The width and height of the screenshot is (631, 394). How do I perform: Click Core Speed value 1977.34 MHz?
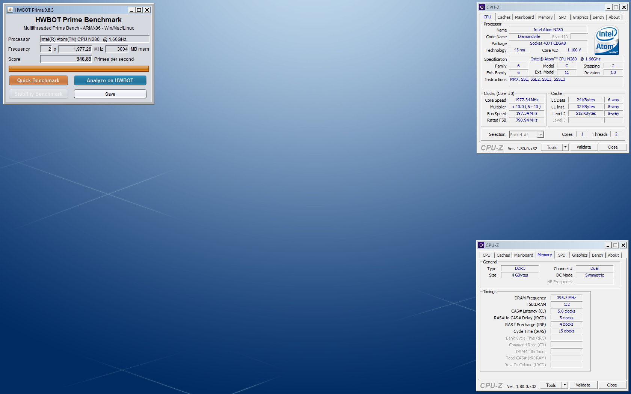(x=527, y=100)
